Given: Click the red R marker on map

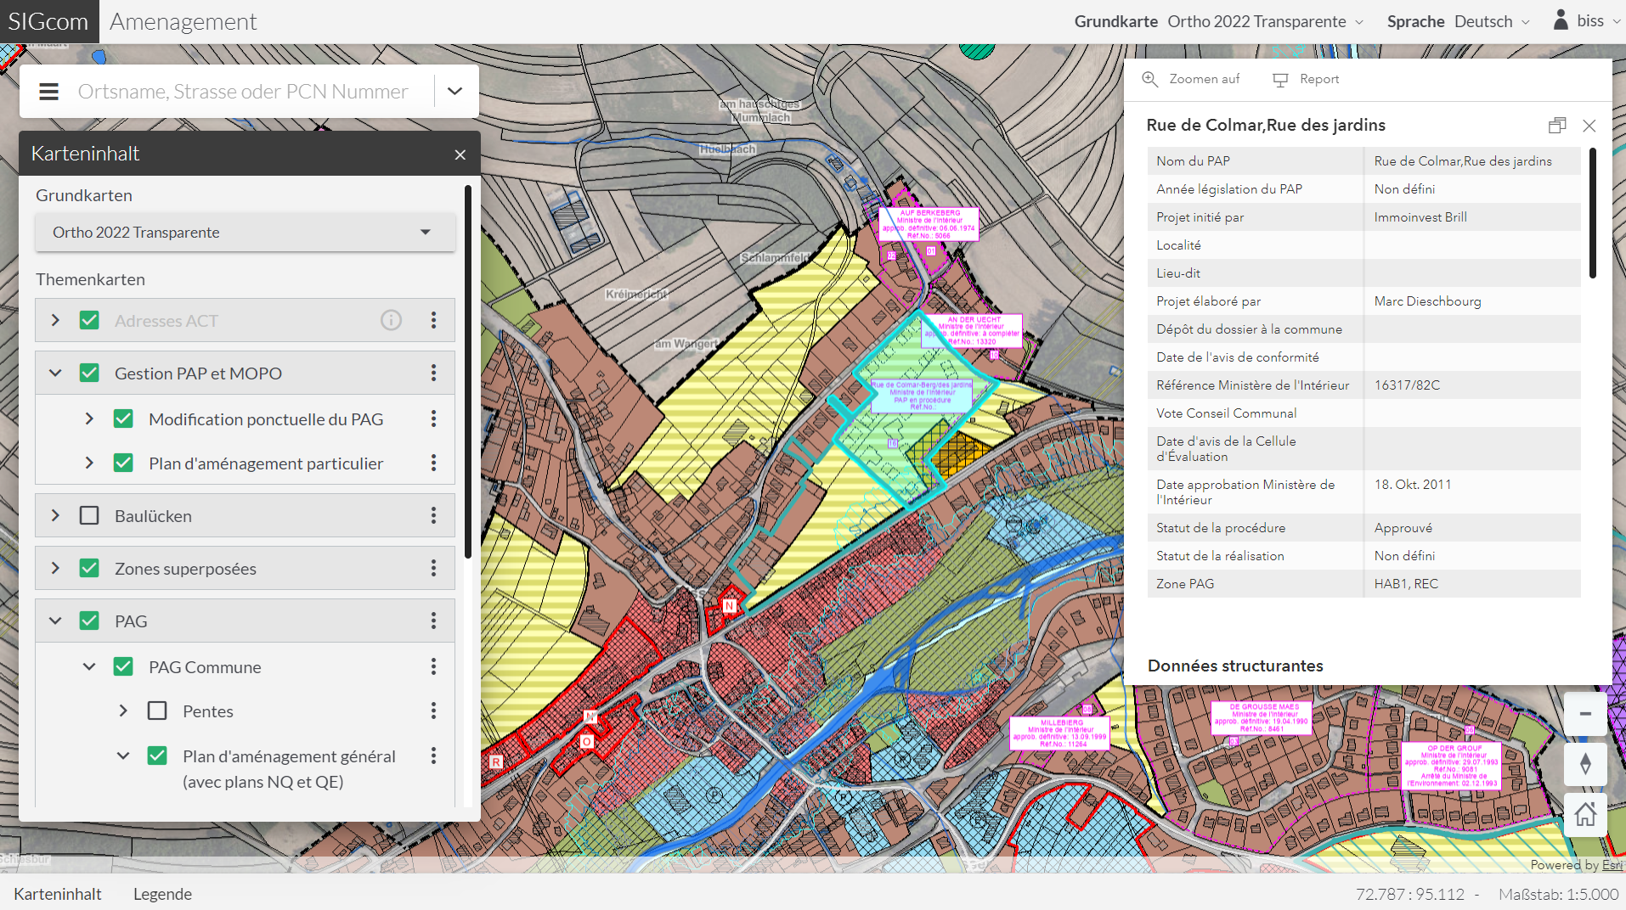Looking at the screenshot, I should [496, 762].
